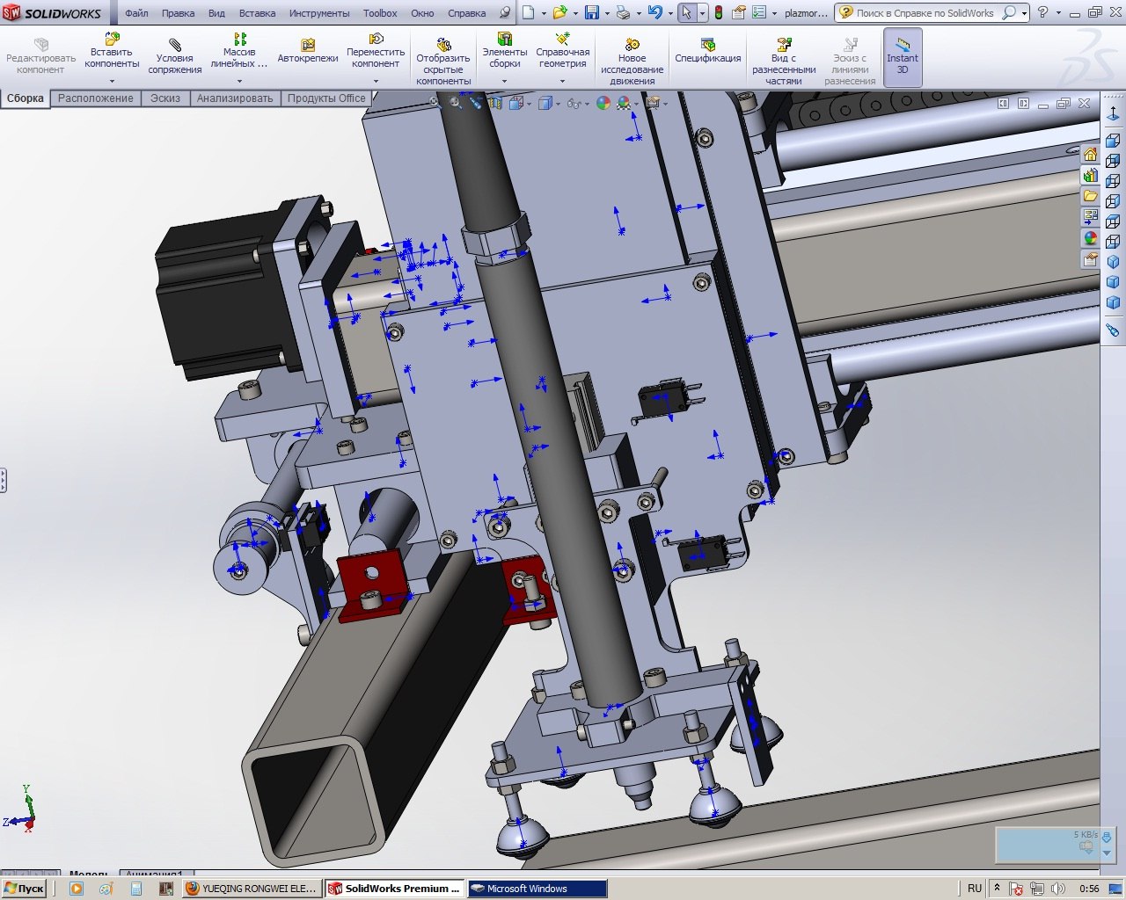Switch to the Анализировать tab
Image resolution: width=1126 pixels, height=900 pixels.
coord(235,98)
